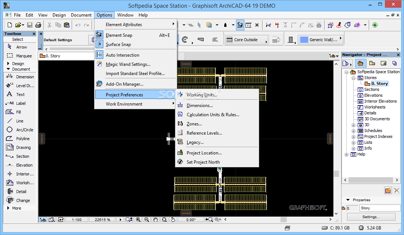Expand the More toolbox group
The width and height of the screenshot is (404, 235).
coord(8,208)
